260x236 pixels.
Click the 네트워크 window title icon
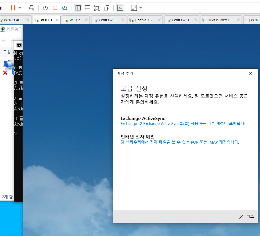(x=3, y=29)
